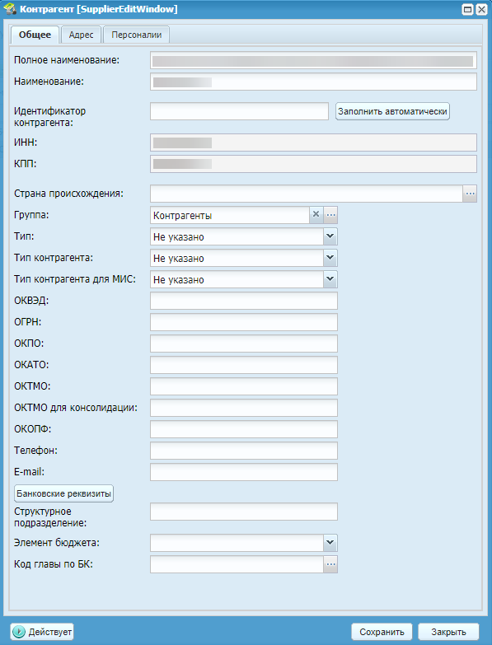
Task: Expand Тип контрагента для МИС dropdown
Action: tap(330, 279)
